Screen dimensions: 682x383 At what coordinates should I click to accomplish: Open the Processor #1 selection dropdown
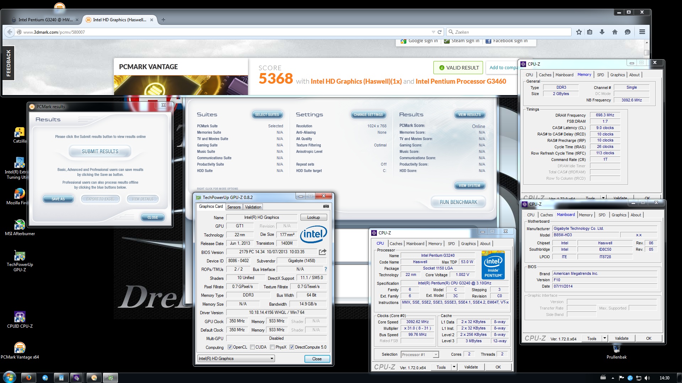tap(420, 355)
